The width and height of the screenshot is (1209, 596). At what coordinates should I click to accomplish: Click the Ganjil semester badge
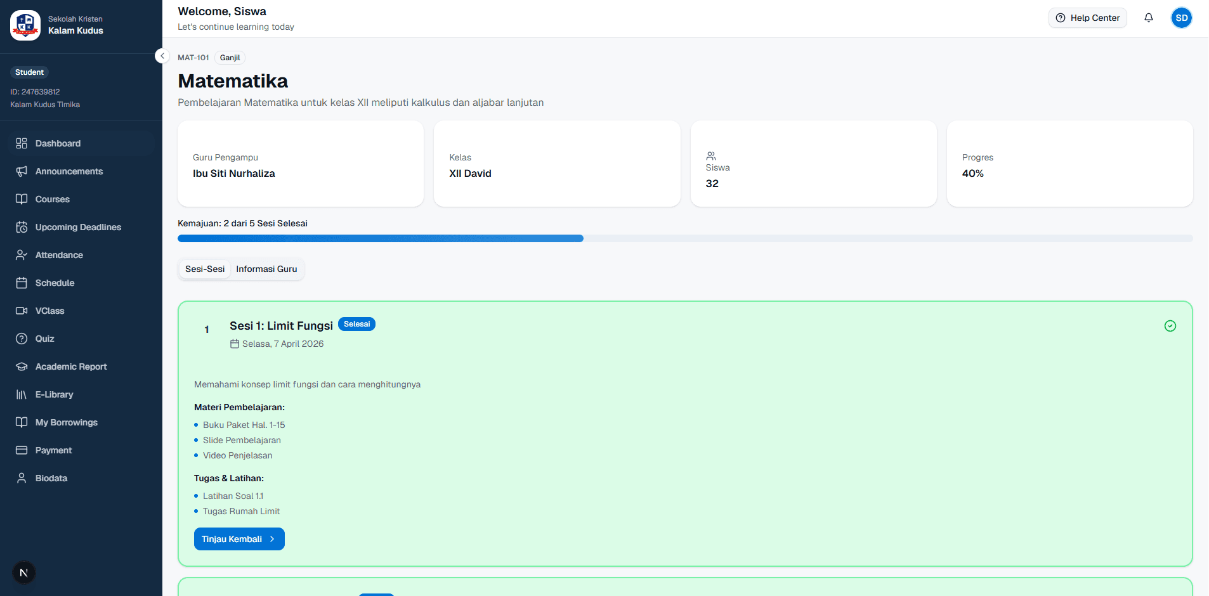click(230, 58)
